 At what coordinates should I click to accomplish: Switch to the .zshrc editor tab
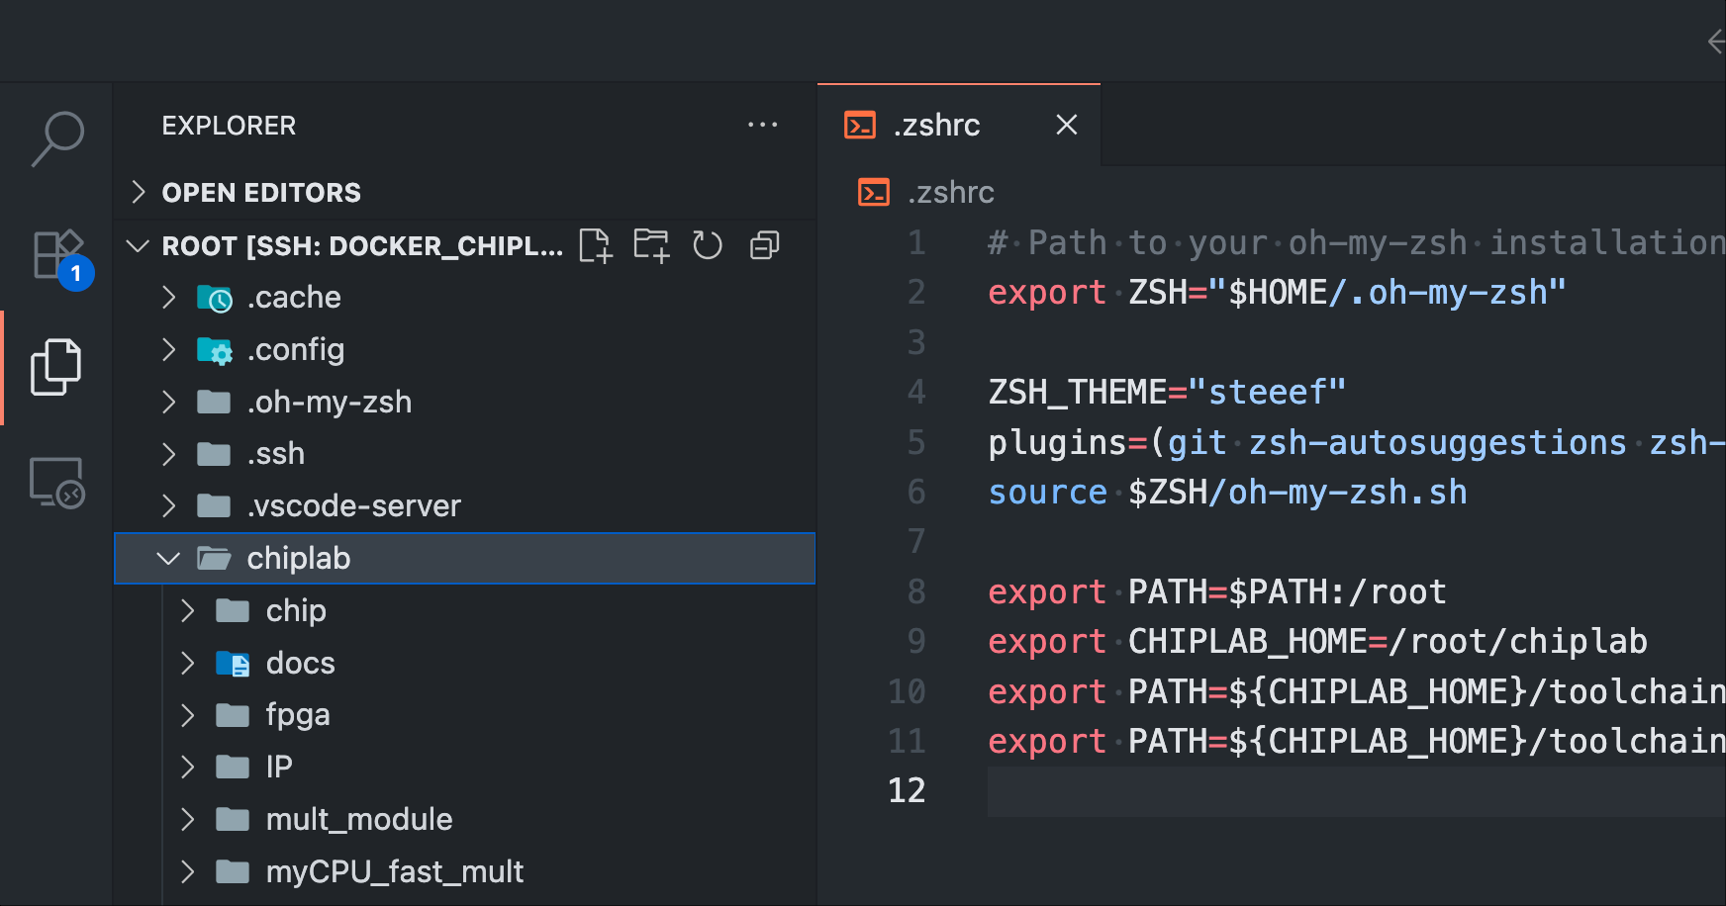(958, 125)
